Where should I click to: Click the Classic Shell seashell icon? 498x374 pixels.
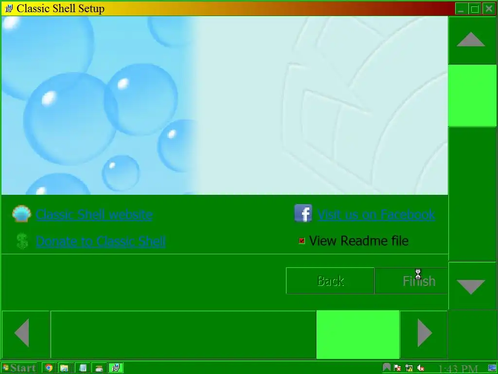click(x=21, y=213)
